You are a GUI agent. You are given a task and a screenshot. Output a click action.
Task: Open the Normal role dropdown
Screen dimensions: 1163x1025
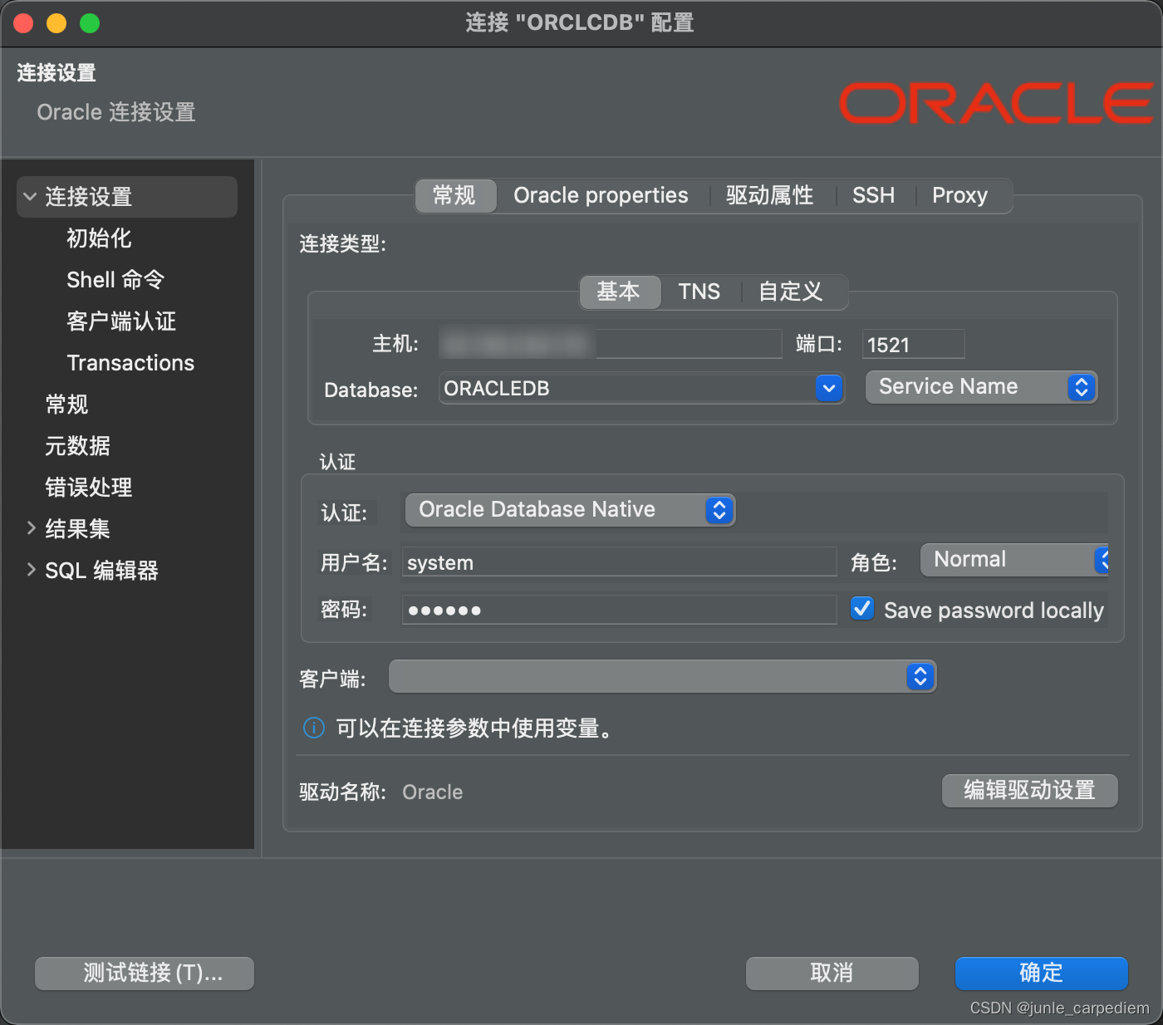(1014, 560)
